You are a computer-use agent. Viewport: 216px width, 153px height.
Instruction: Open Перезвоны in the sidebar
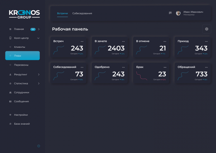point(21,65)
